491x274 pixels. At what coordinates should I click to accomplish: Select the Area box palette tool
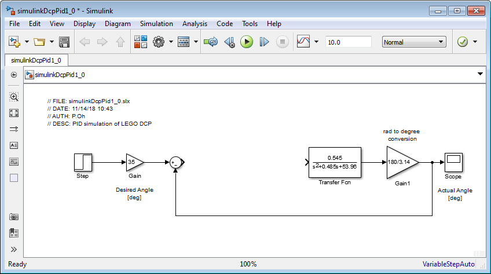click(x=14, y=178)
